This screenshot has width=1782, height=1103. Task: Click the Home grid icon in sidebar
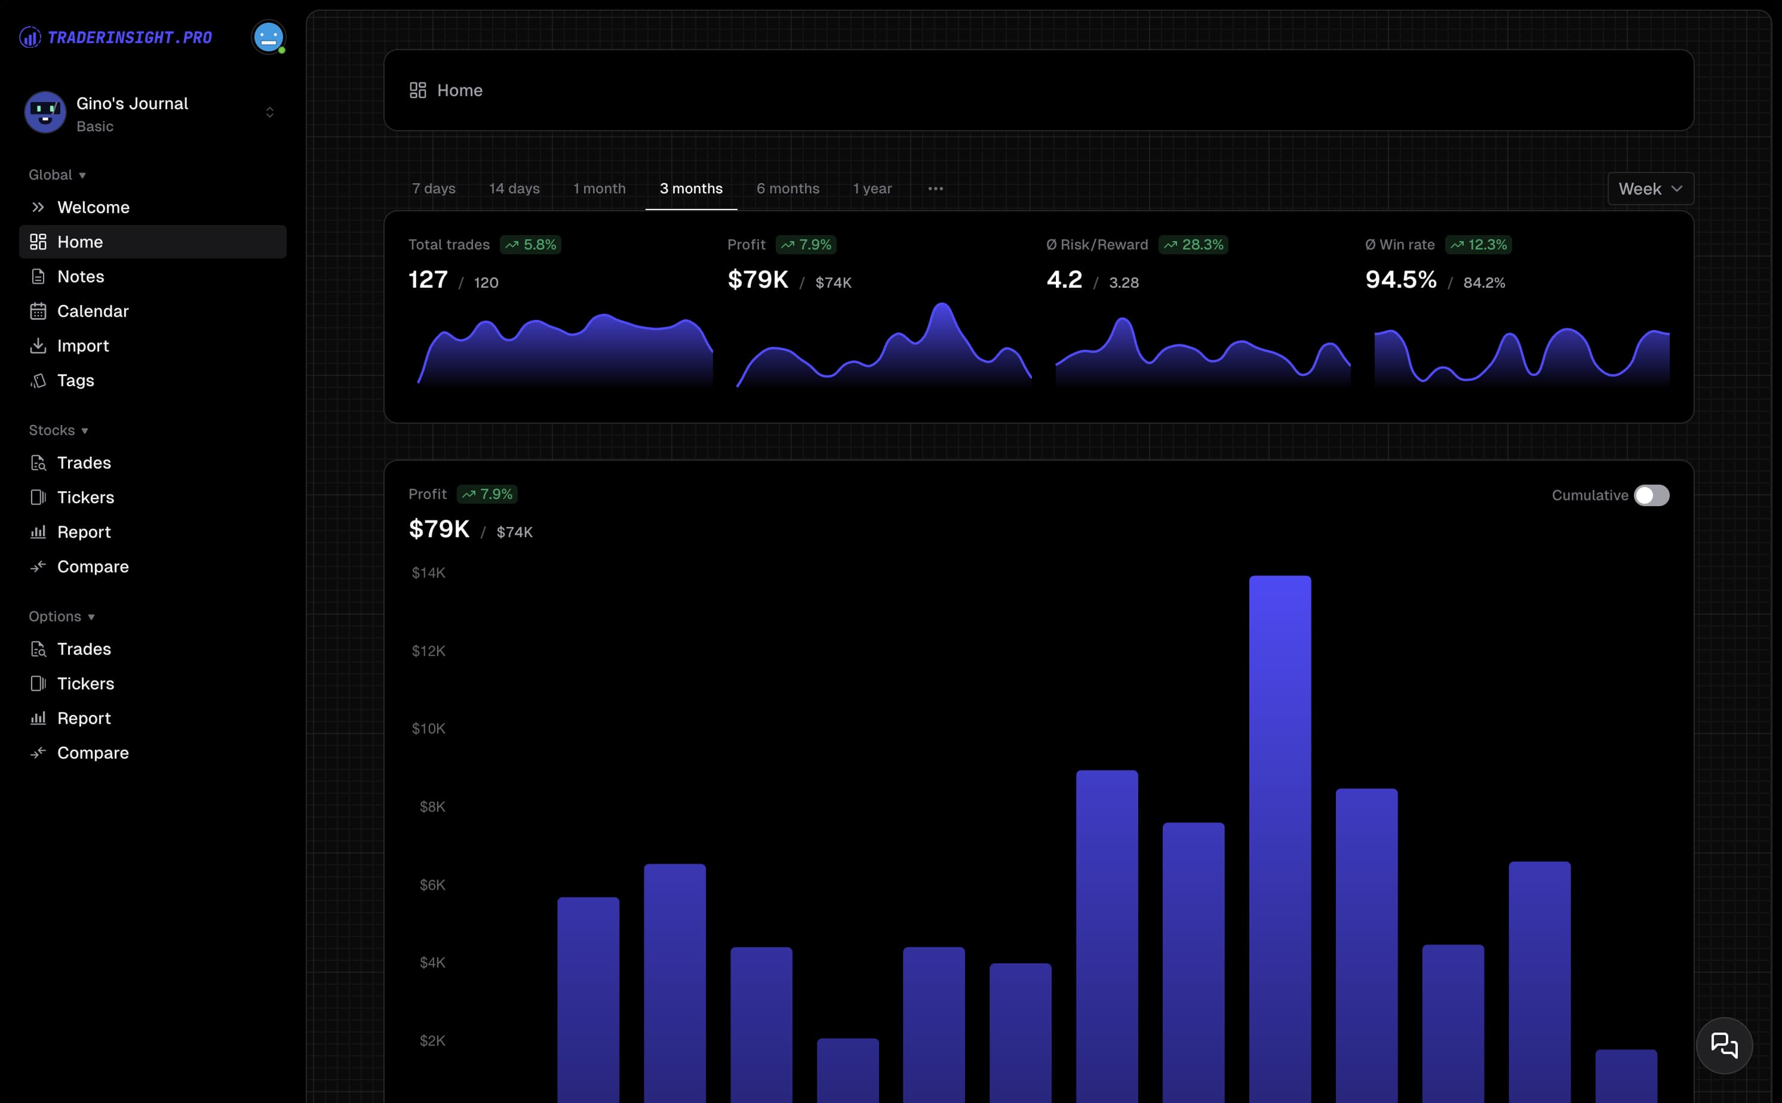pyautogui.click(x=38, y=242)
